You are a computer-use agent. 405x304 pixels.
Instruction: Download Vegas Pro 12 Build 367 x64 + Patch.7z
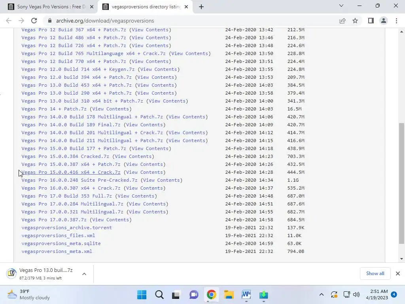[74, 30]
